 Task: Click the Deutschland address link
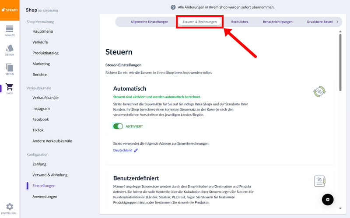[x=122, y=150]
